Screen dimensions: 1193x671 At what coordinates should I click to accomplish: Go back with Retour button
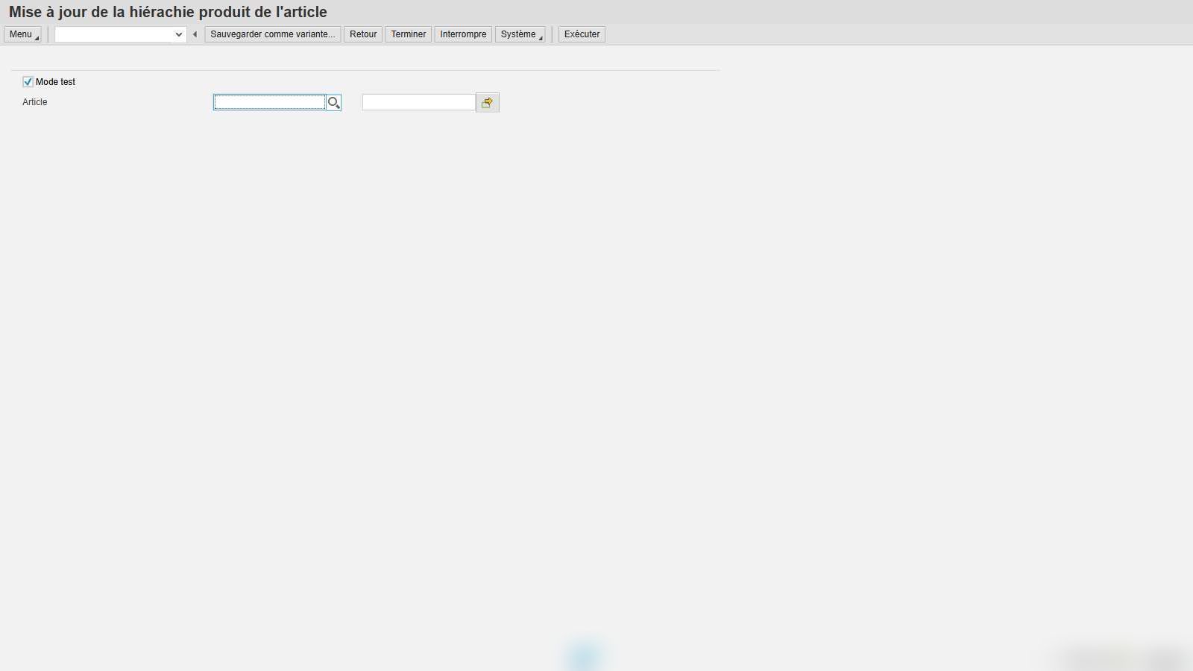363,34
